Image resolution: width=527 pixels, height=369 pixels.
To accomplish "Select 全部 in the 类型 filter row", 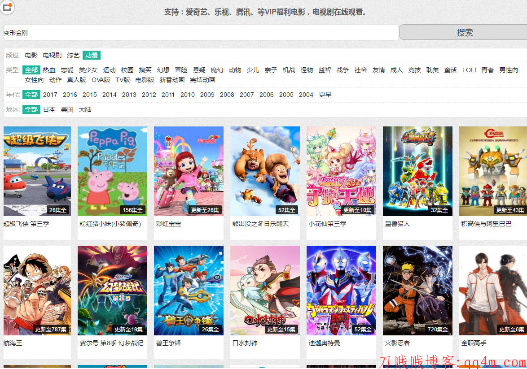I will 31,70.
